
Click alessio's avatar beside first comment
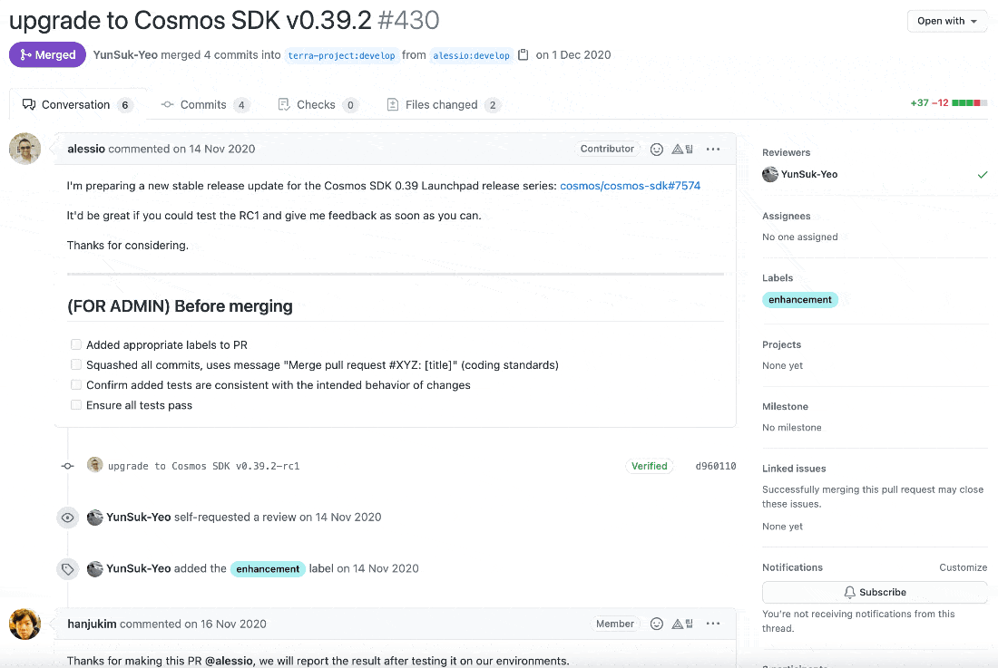(x=24, y=149)
